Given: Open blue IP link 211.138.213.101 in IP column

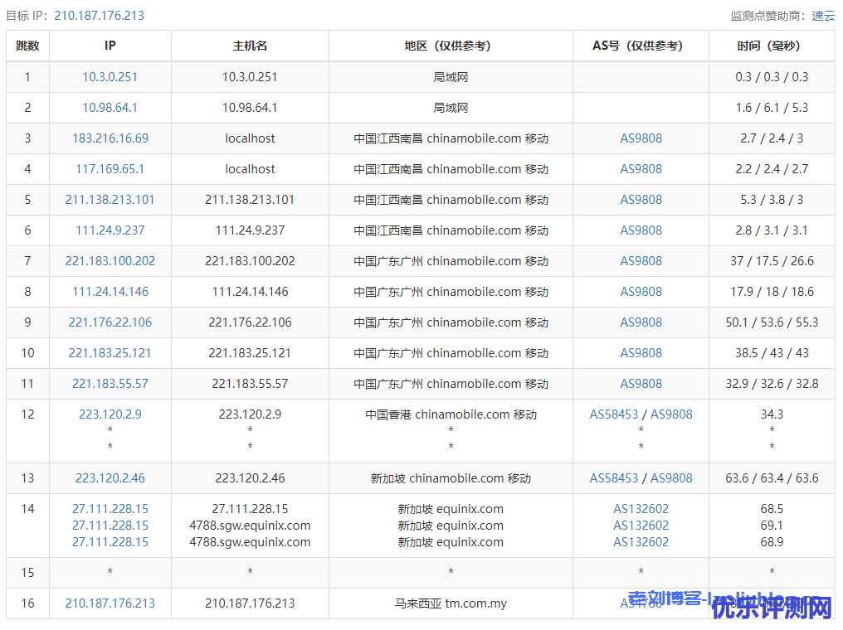Looking at the screenshot, I should pos(110,200).
